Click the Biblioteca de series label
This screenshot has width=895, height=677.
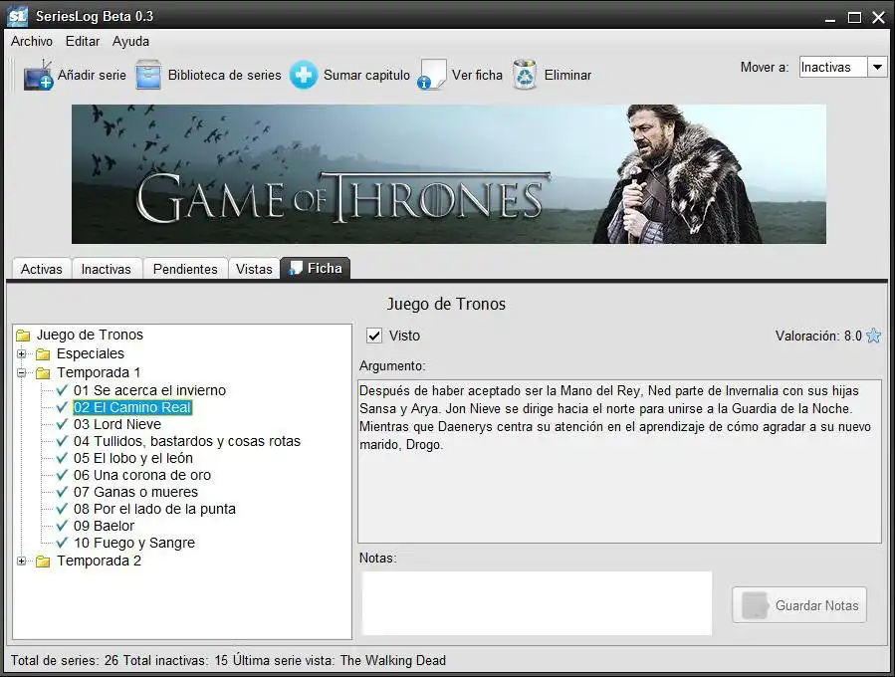224,75
